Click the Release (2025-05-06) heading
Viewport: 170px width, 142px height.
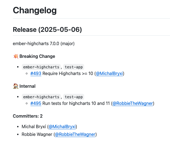[x=47, y=30]
